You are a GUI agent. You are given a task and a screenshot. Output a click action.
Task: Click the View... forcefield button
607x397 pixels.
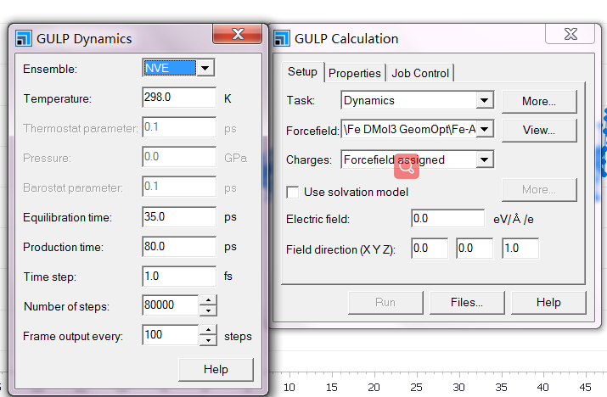tap(538, 130)
